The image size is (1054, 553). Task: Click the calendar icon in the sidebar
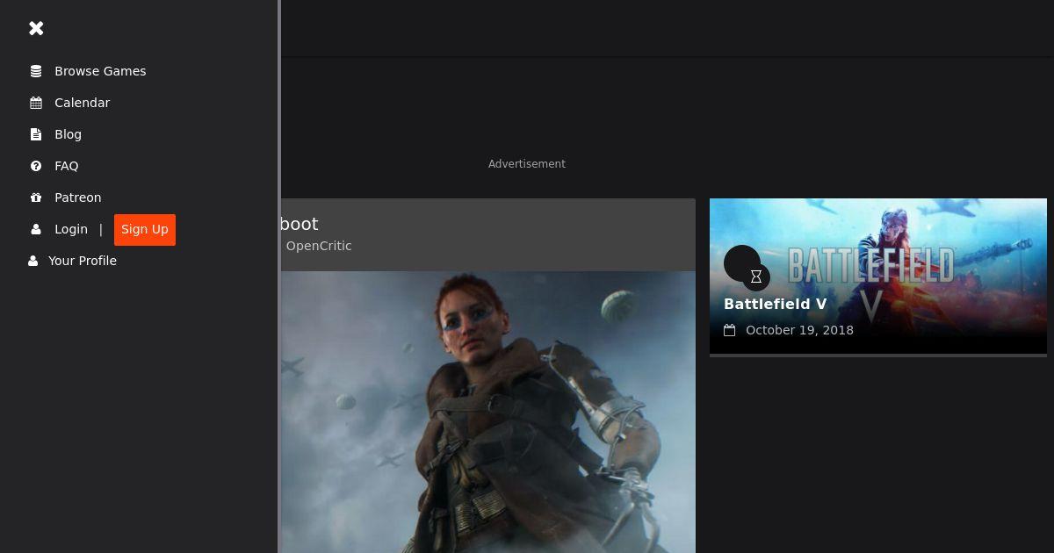point(36,103)
